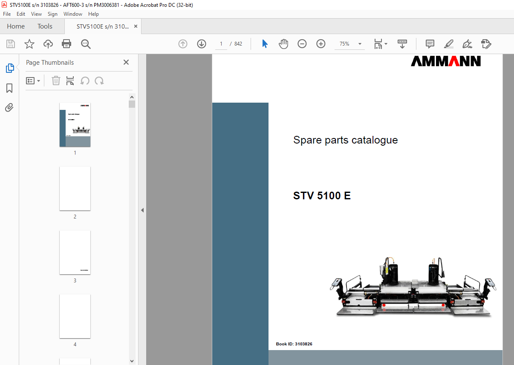Add the file to starred bookmarks

(x=29, y=44)
